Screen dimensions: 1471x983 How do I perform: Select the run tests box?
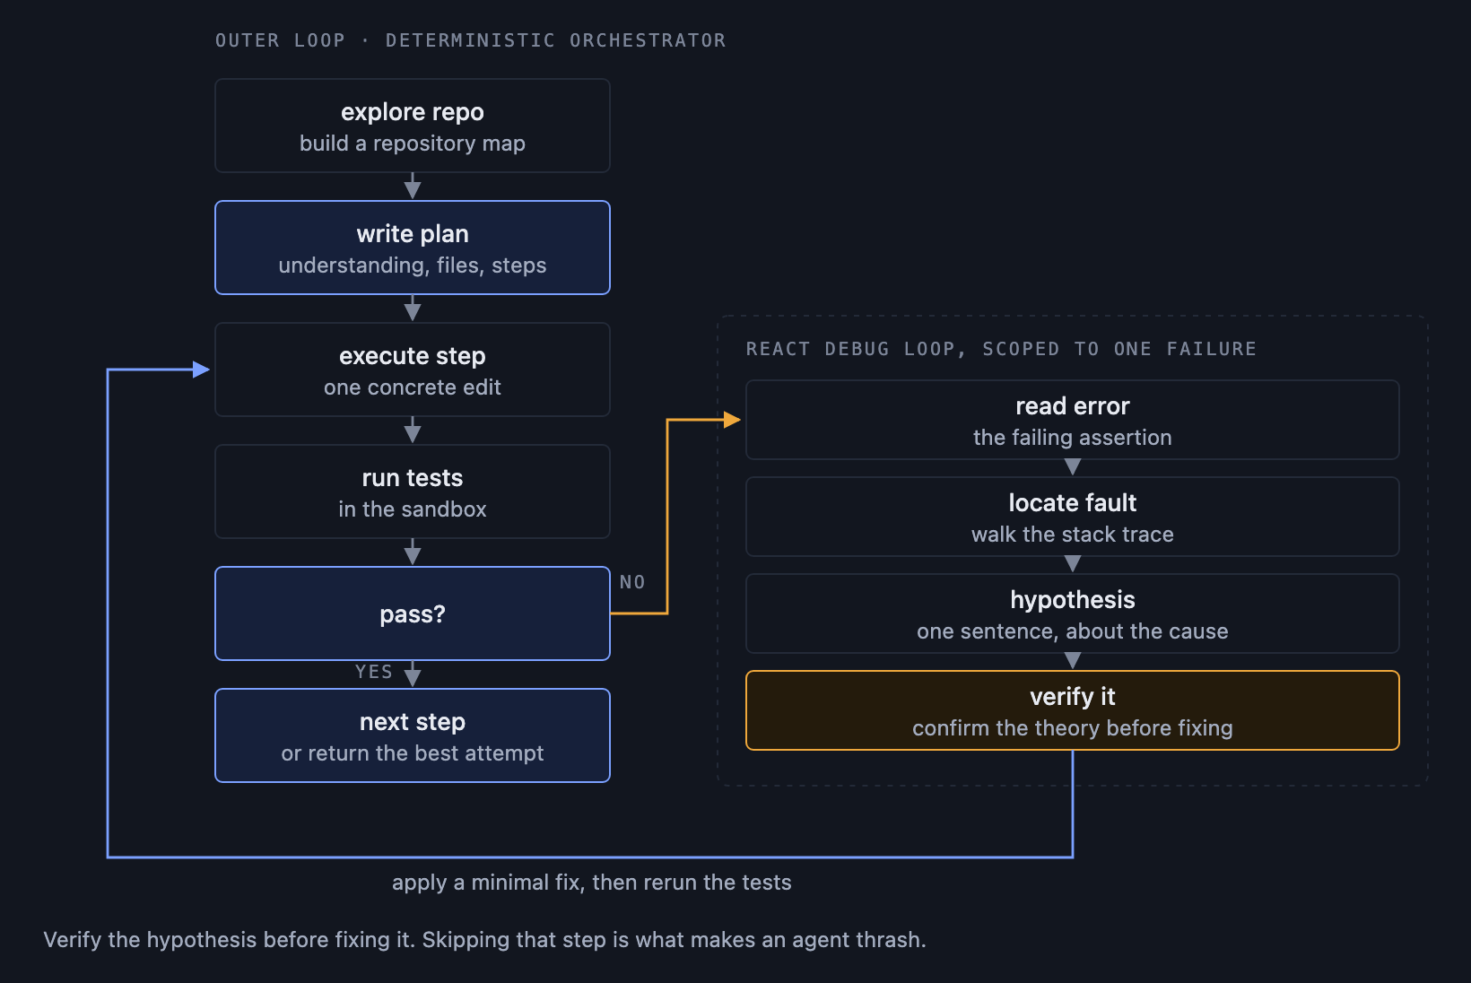pos(413,491)
